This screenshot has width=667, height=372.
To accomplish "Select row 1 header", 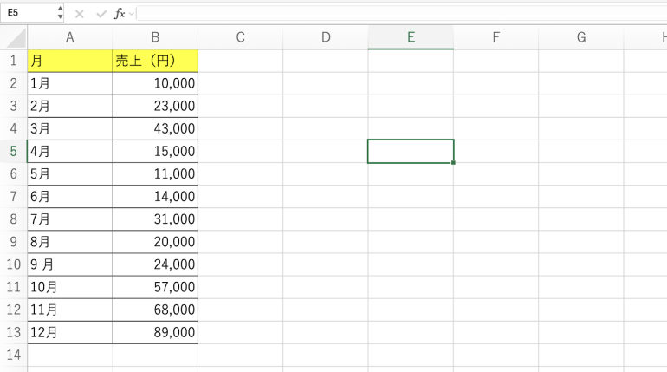I will (14, 61).
